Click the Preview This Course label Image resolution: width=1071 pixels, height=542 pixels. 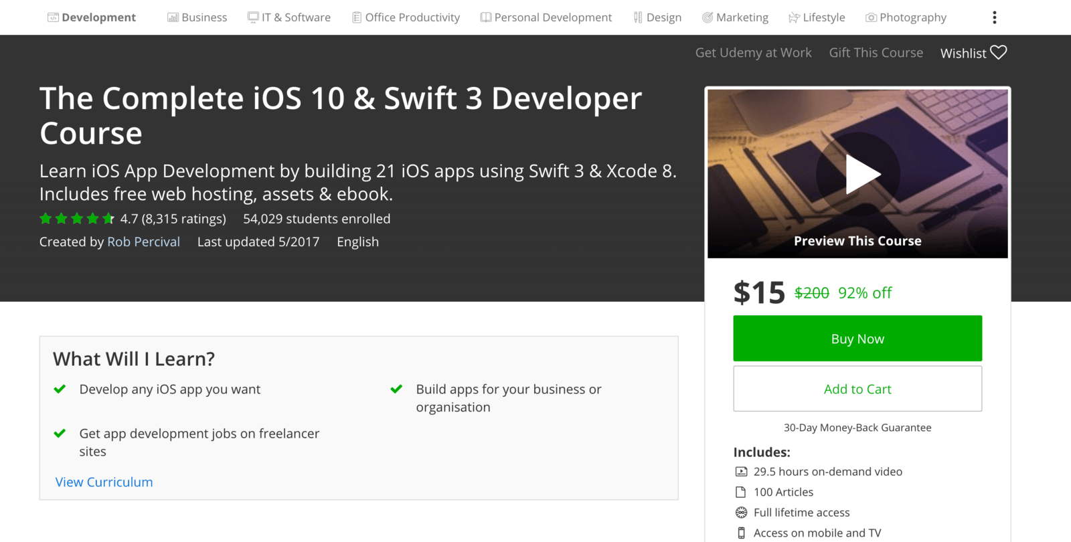point(857,241)
